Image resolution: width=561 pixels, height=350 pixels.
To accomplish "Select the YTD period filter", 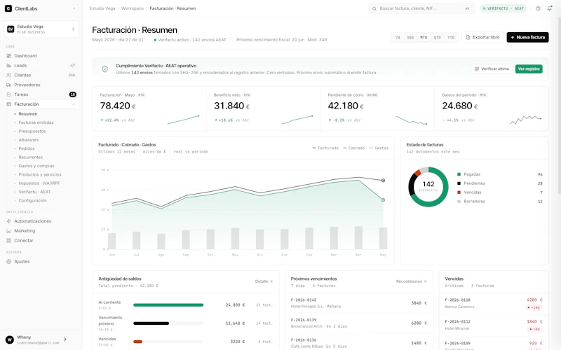I will [451, 37].
